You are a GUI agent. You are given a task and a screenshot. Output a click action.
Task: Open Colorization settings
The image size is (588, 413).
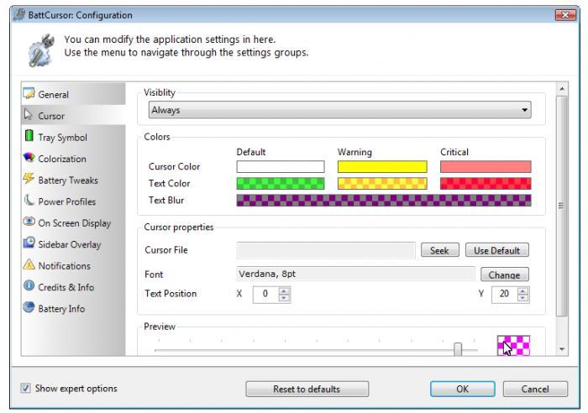(x=74, y=158)
